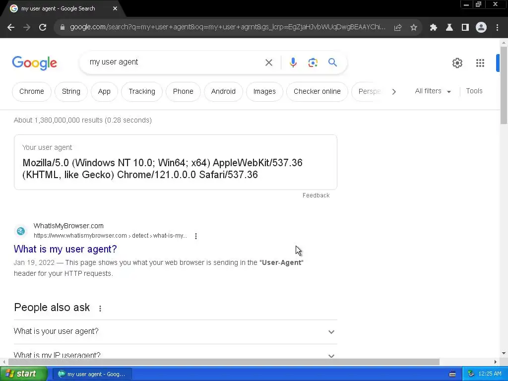Send Feedback on user agent box

coord(316,195)
